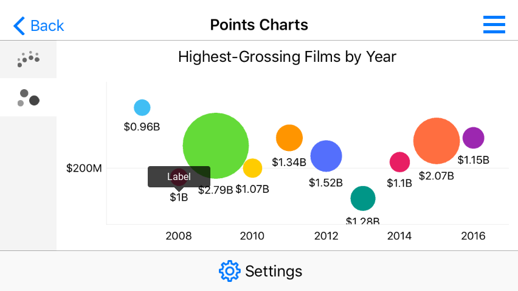Tap the large green $2.79B bubble
The image size is (518, 291).
[216, 145]
